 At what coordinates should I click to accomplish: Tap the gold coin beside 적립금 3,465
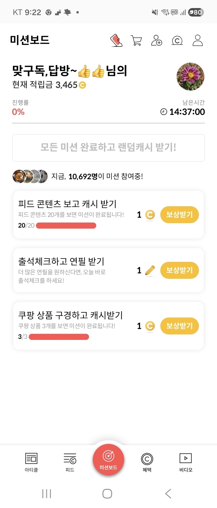point(82,85)
